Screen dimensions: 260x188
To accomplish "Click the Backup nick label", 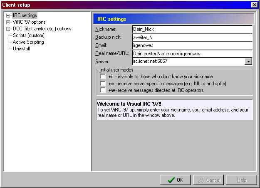I will [x=108, y=37].
